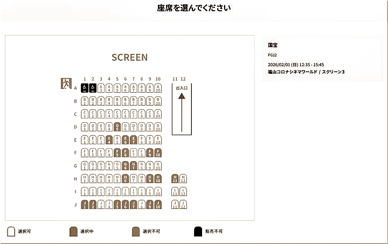Choose seat A3 in front row
This screenshot has height=244, width=388.
click(x=101, y=88)
